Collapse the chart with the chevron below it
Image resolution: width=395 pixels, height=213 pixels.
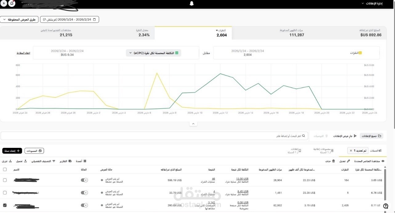[x=193, y=124]
